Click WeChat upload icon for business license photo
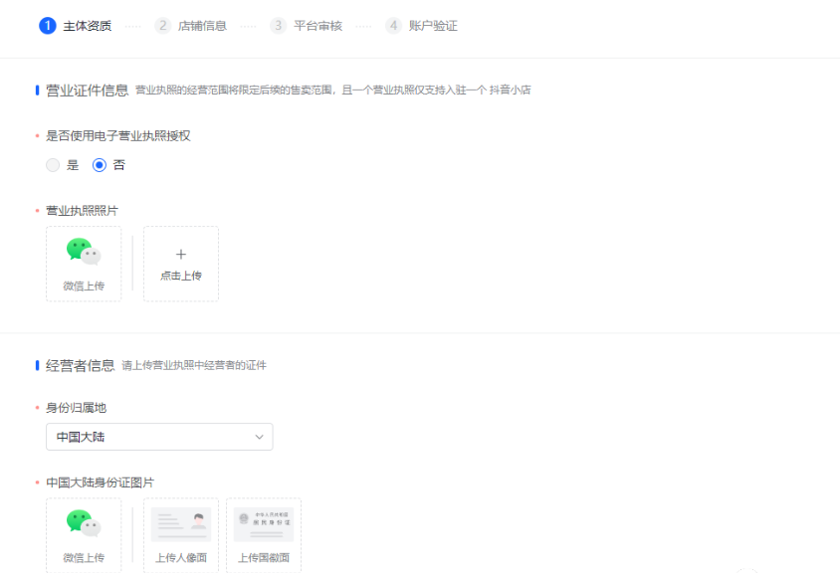Screen dimensions: 840x573 pos(84,252)
